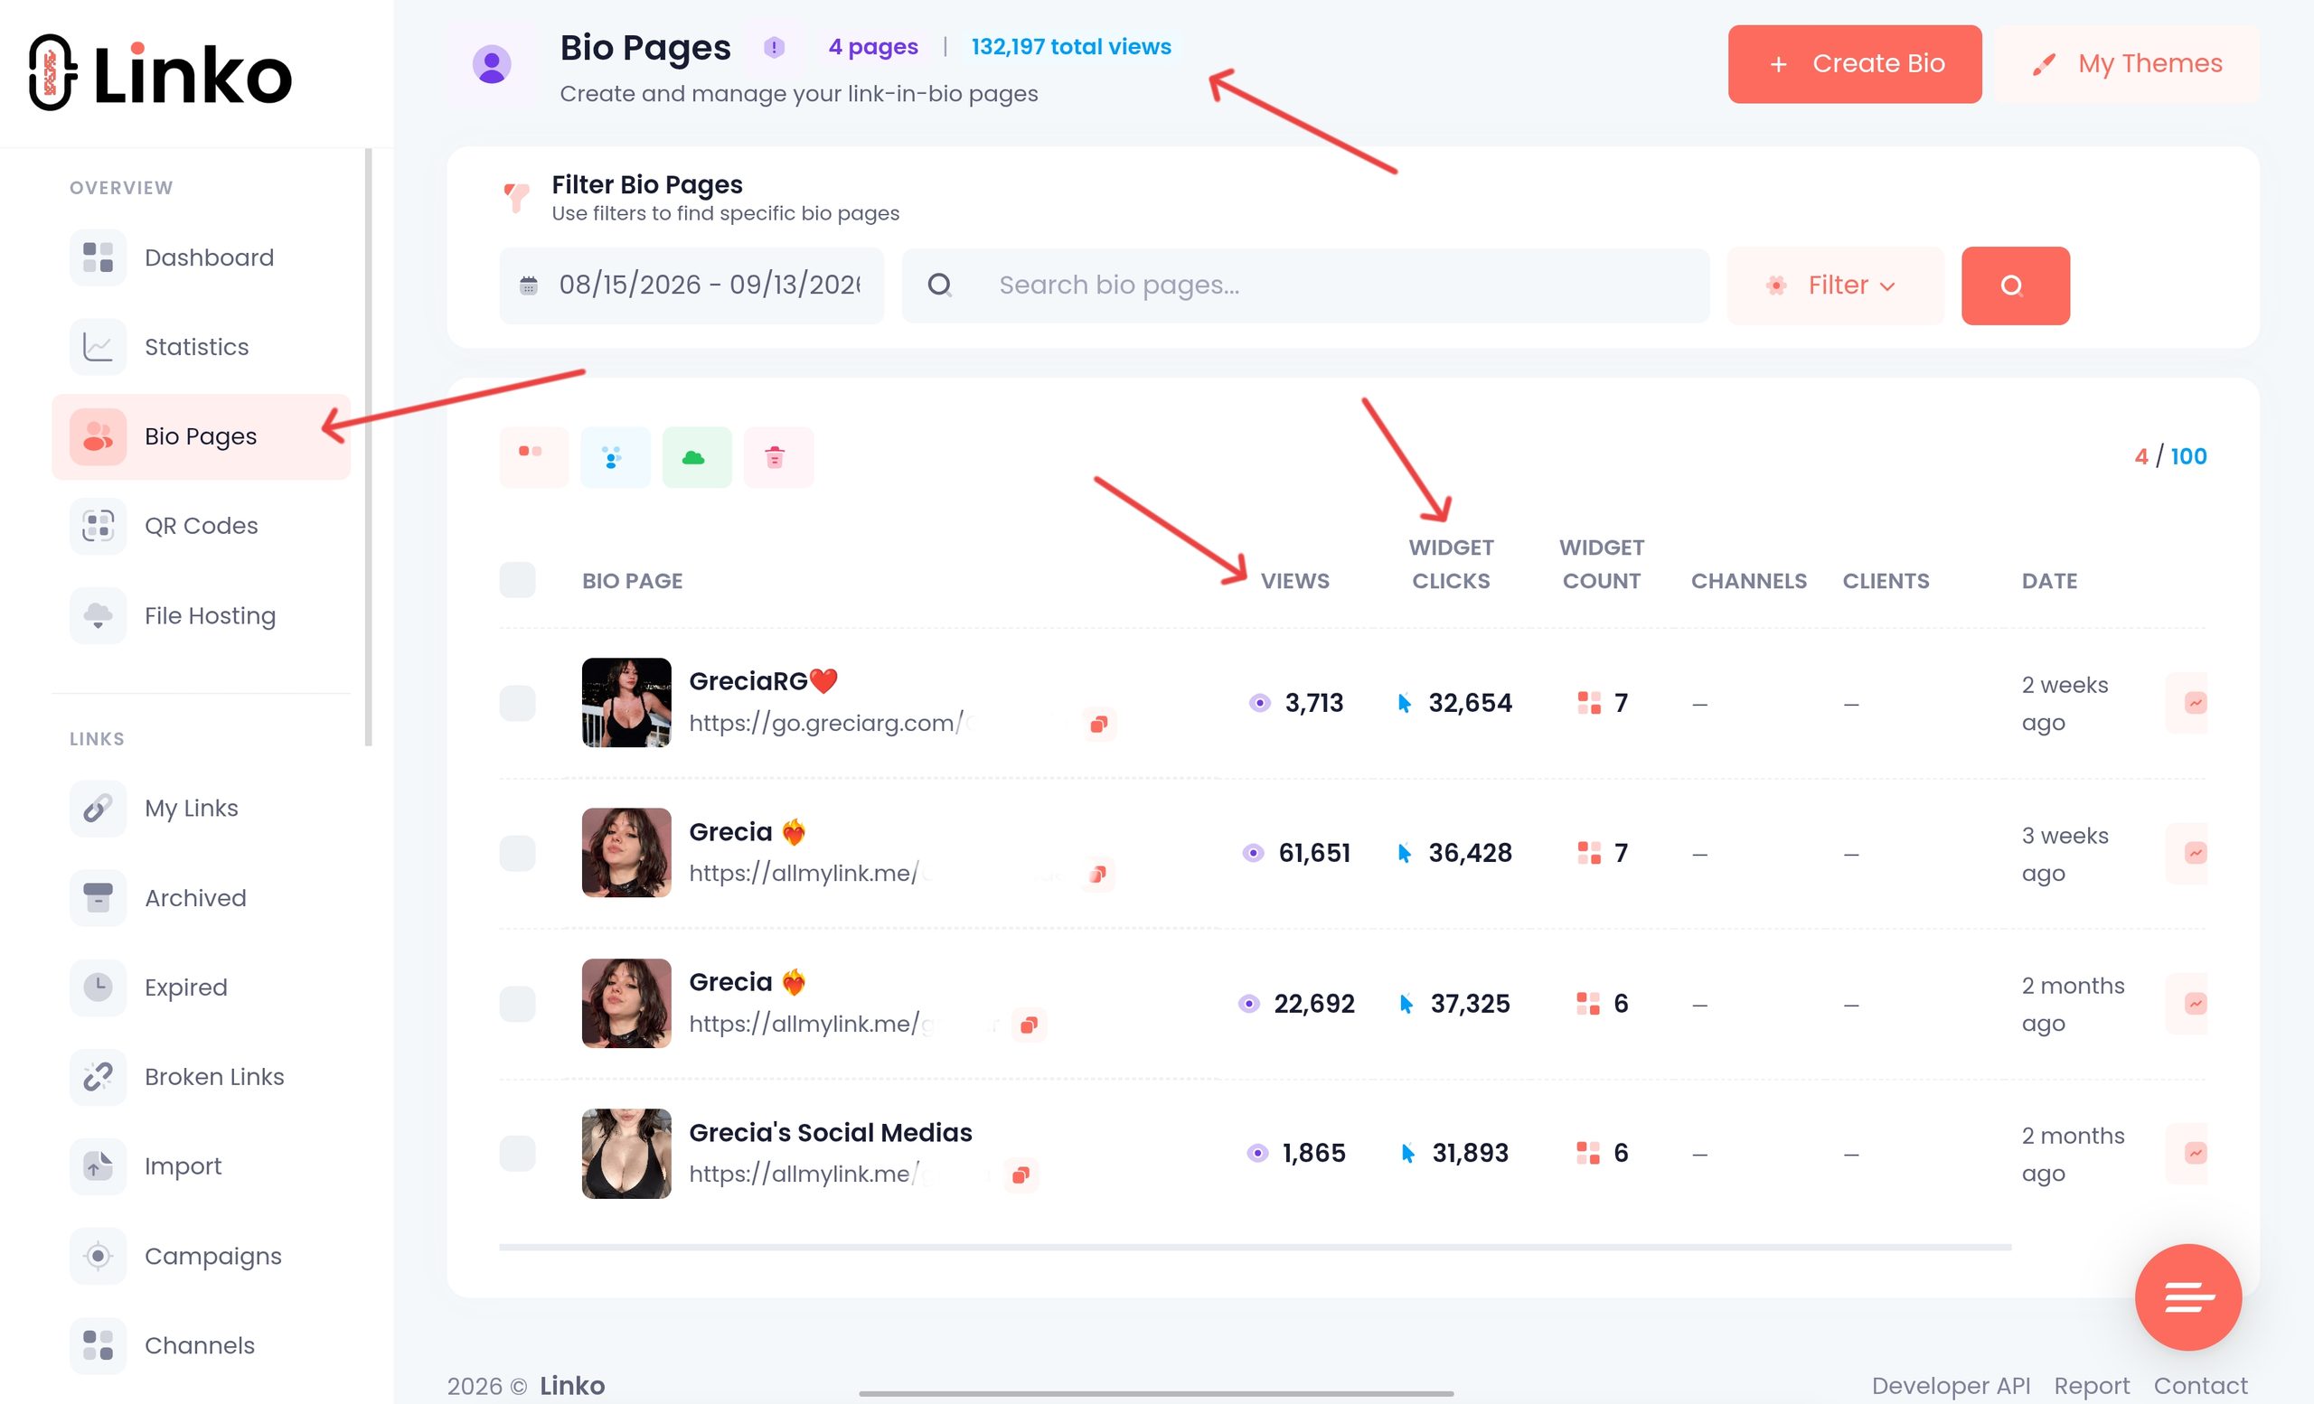Click the info badge next to Bio Pages

coord(774,47)
